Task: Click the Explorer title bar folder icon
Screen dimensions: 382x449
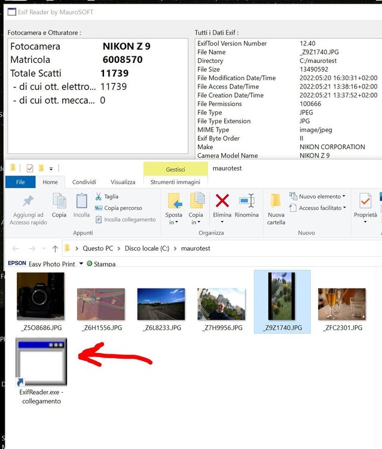Action: 13,168
